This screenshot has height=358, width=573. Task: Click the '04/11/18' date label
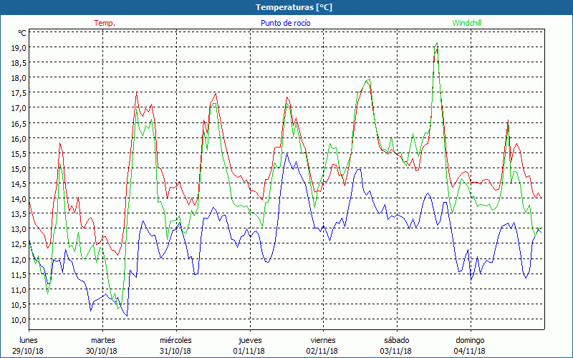[x=470, y=351]
